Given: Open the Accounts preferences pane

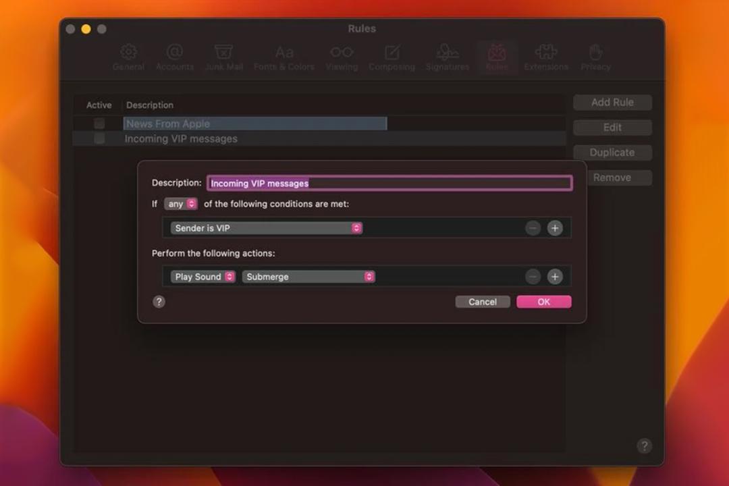Looking at the screenshot, I should point(174,57).
